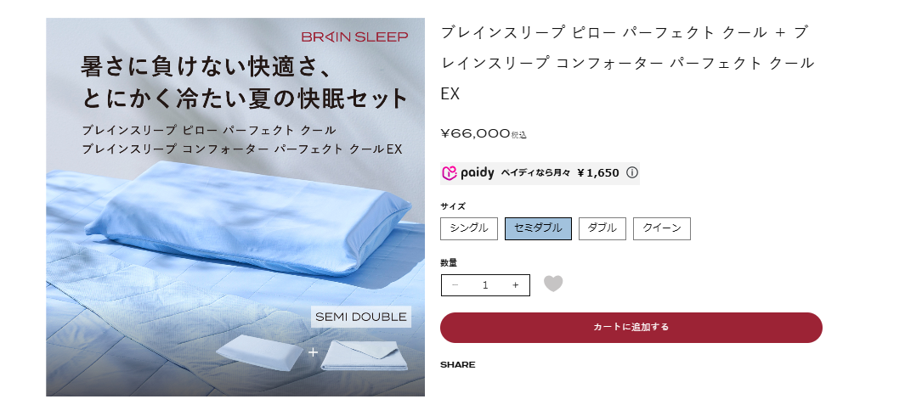Image resolution: width=922 pixels, height=416 pixels.
Task: Click the quantity number field
Action: pos(485,285)
